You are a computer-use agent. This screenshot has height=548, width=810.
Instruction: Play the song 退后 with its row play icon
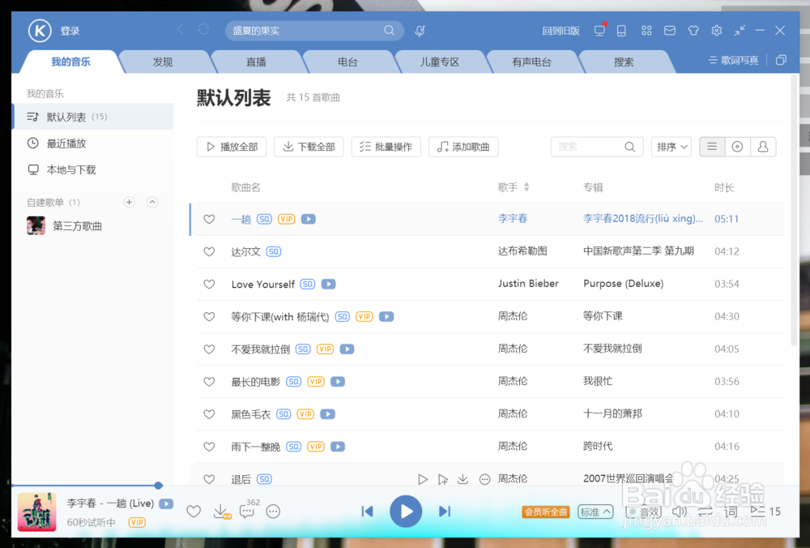tap(423, 480)
